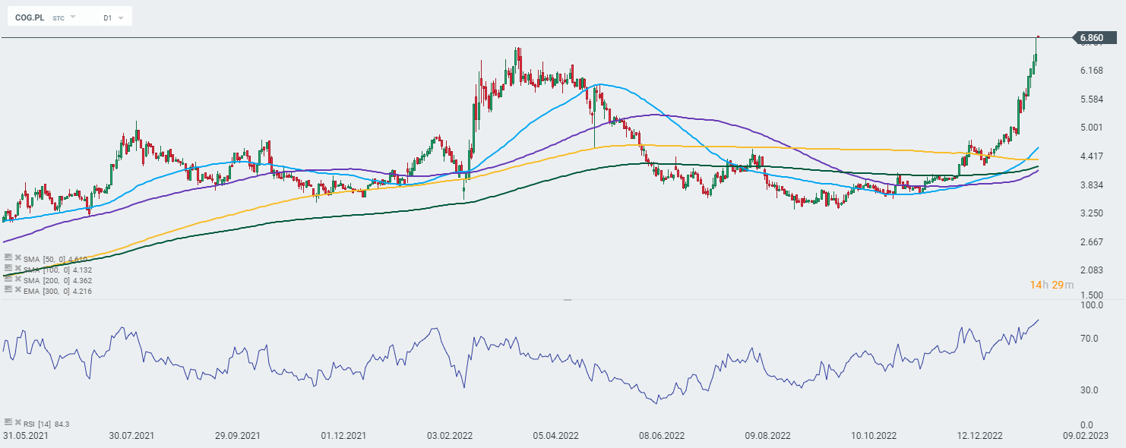
Task: Click date label 05.04.2022
Action: pyautogui.click(x=556, y=437)
